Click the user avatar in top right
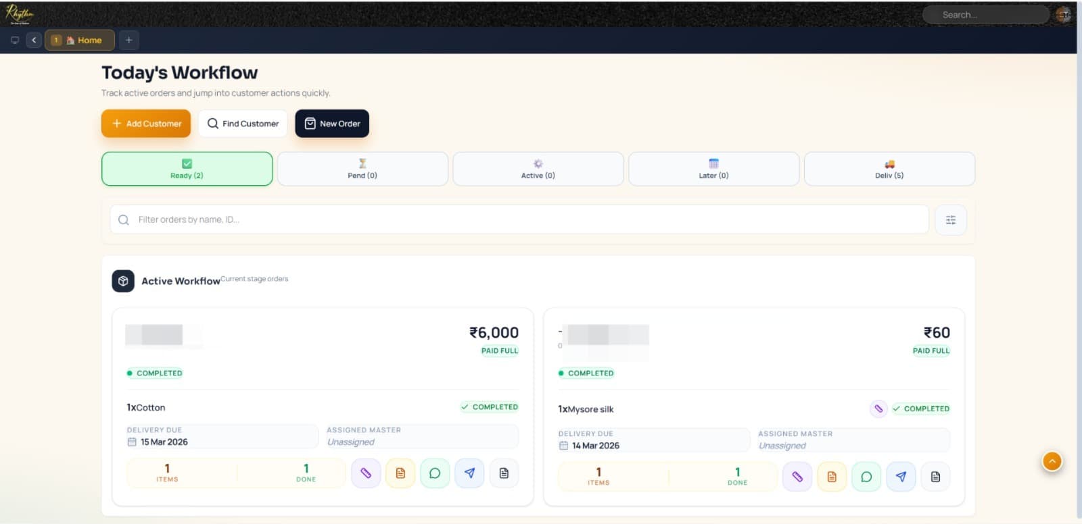The width and height of the screenshot is (1082, 524). (x=1064, y=15)
